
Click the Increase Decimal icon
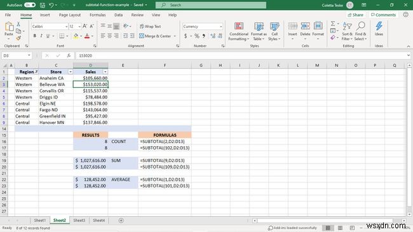213,36
